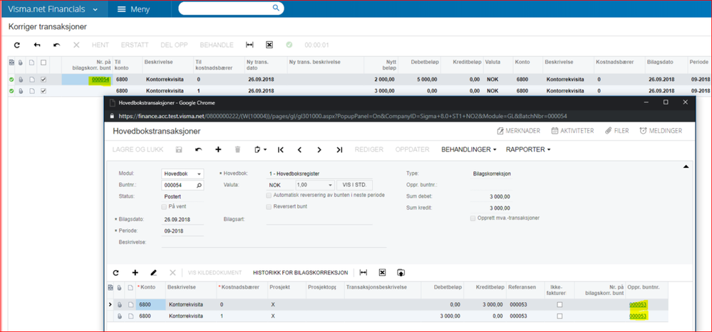This screenshot has height=332, width=712.
Task: Click refresh icon in popup lines grid toolbar
Action: [x=115, y=273]
